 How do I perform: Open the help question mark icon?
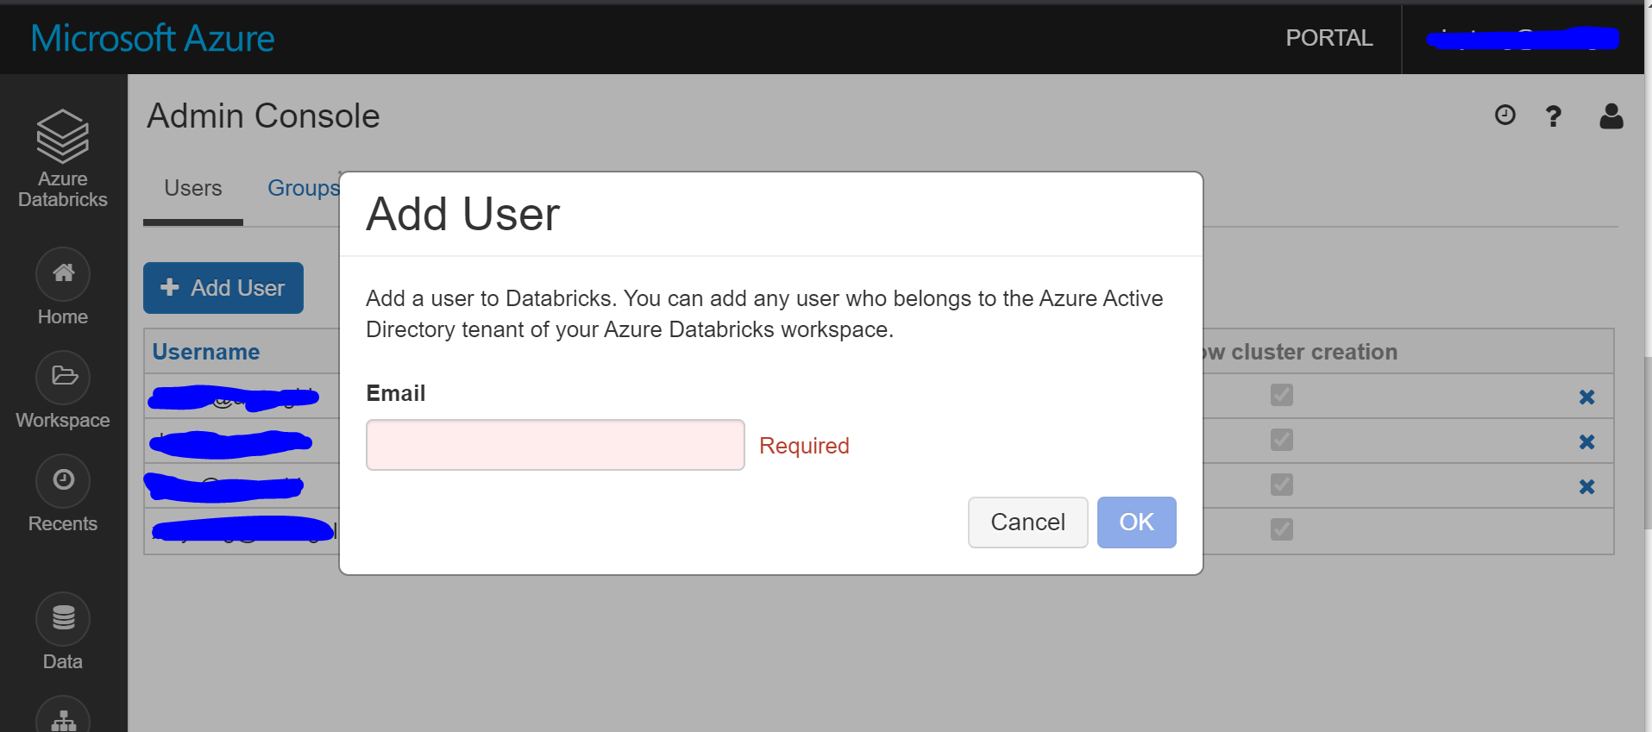coord(1554,116)
